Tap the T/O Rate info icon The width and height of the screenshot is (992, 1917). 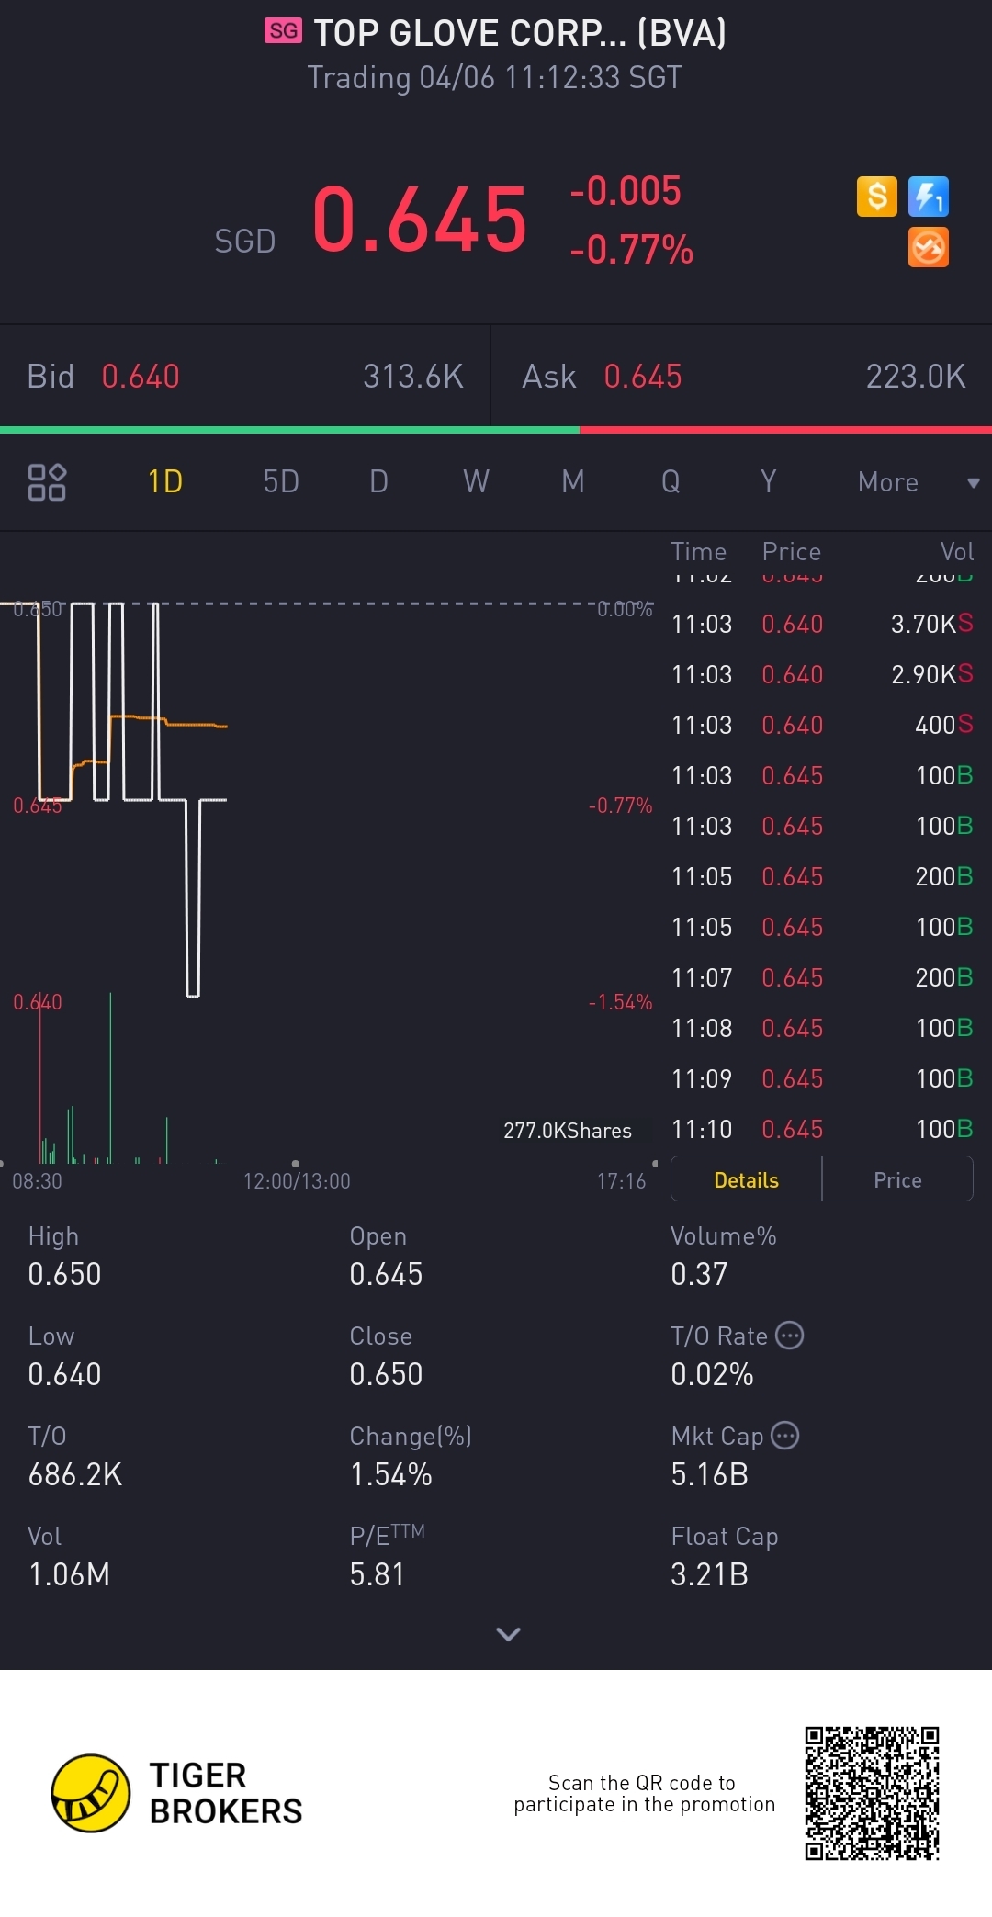click(790, 1335)
